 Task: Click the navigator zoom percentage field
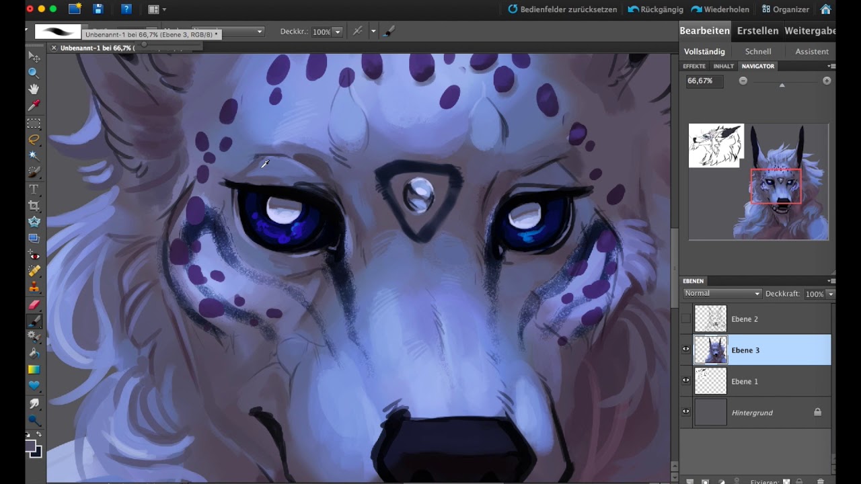[x=704, y=81]
